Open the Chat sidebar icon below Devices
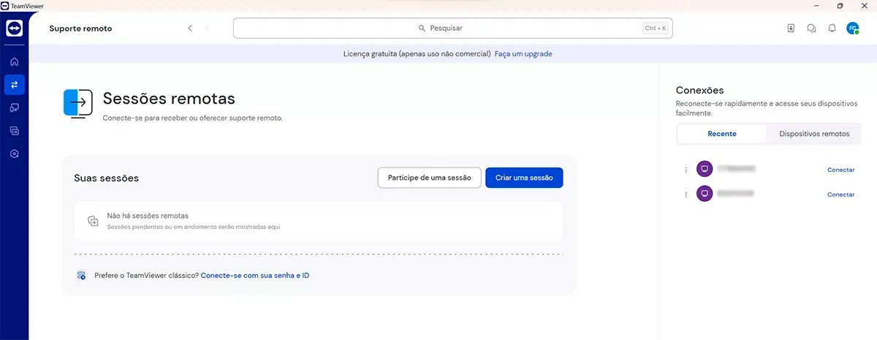 tap(14, 131)
